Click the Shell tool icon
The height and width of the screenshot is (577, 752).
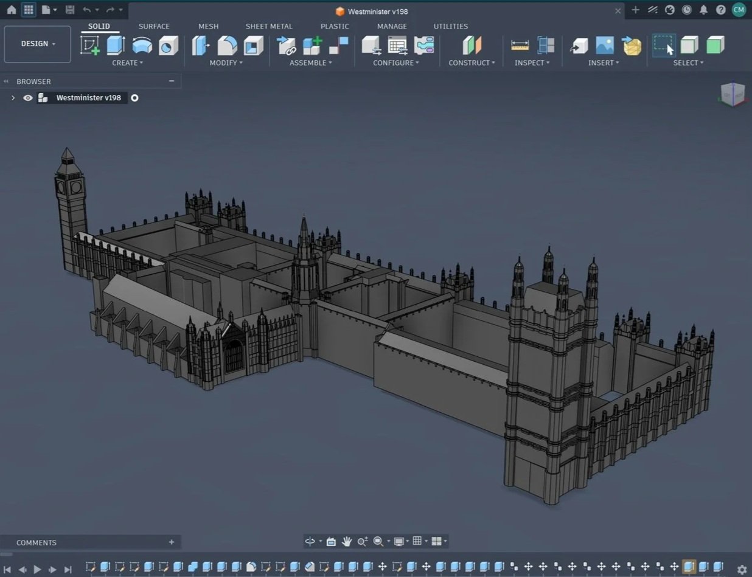tap(254, 46)
